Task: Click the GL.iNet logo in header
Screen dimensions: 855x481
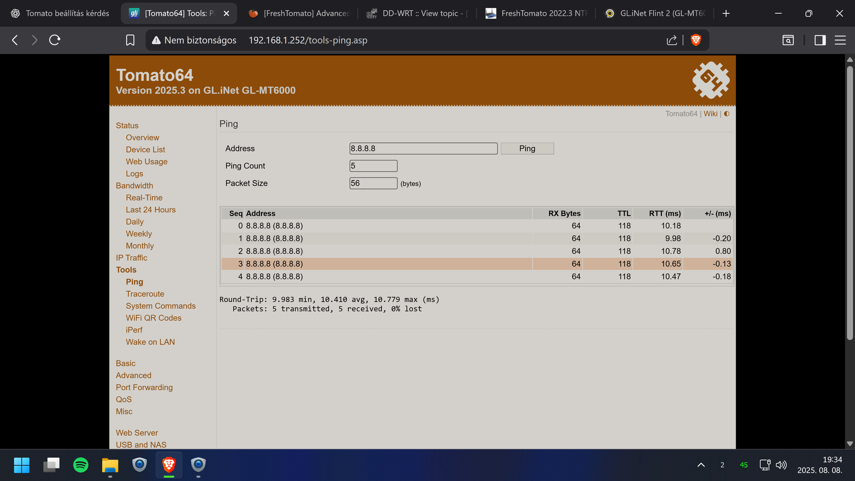Action: click(711, 80)
